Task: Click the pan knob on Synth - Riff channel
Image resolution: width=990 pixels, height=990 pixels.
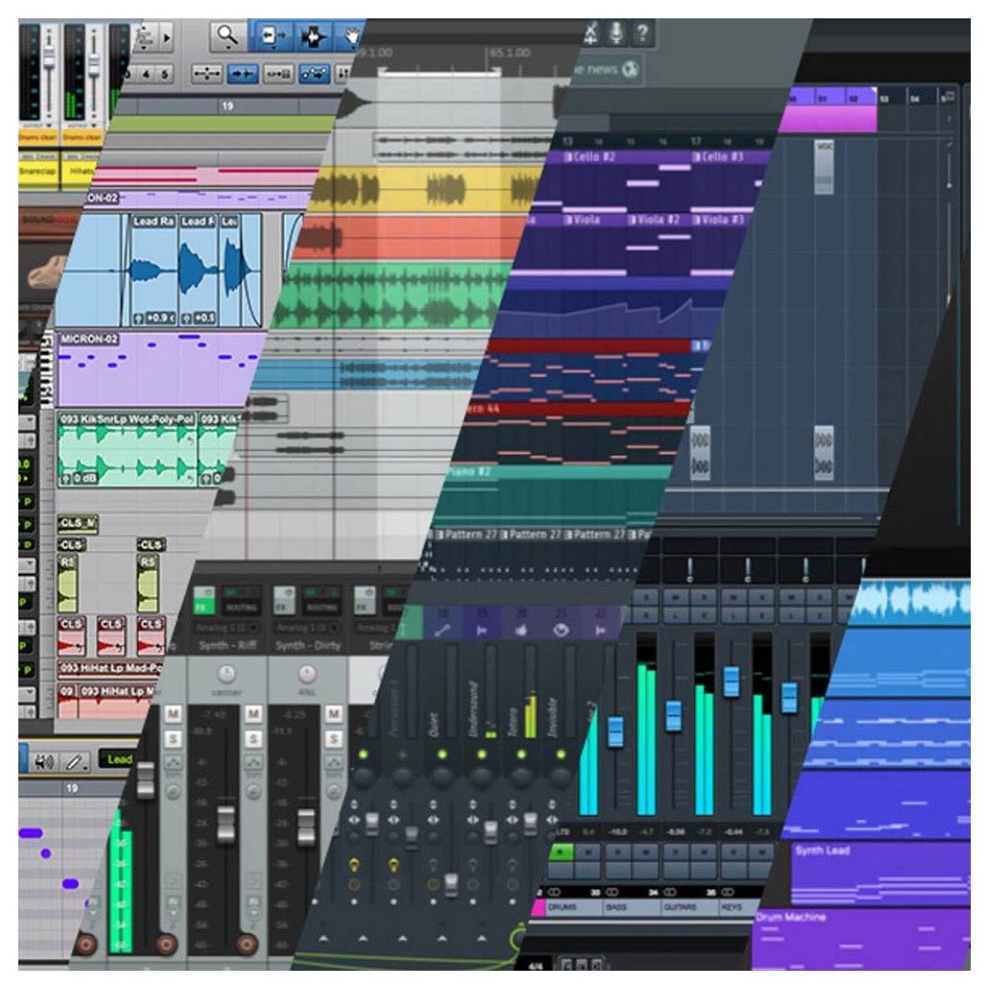Action: [226, 674]
